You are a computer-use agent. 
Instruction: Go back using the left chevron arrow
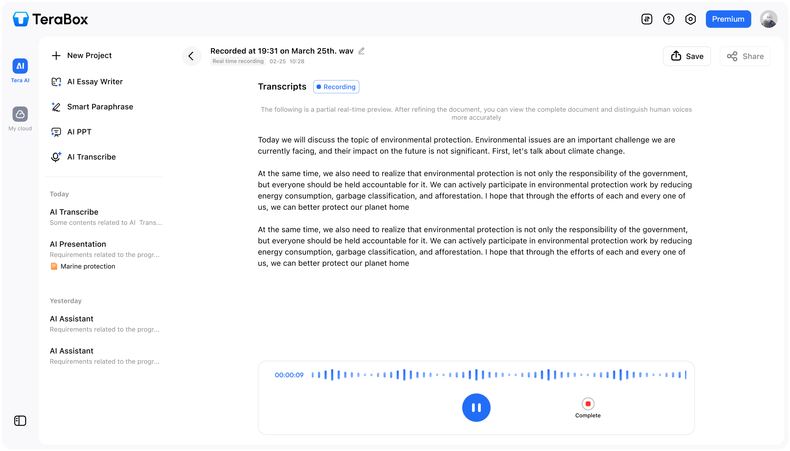pos(192,56)
